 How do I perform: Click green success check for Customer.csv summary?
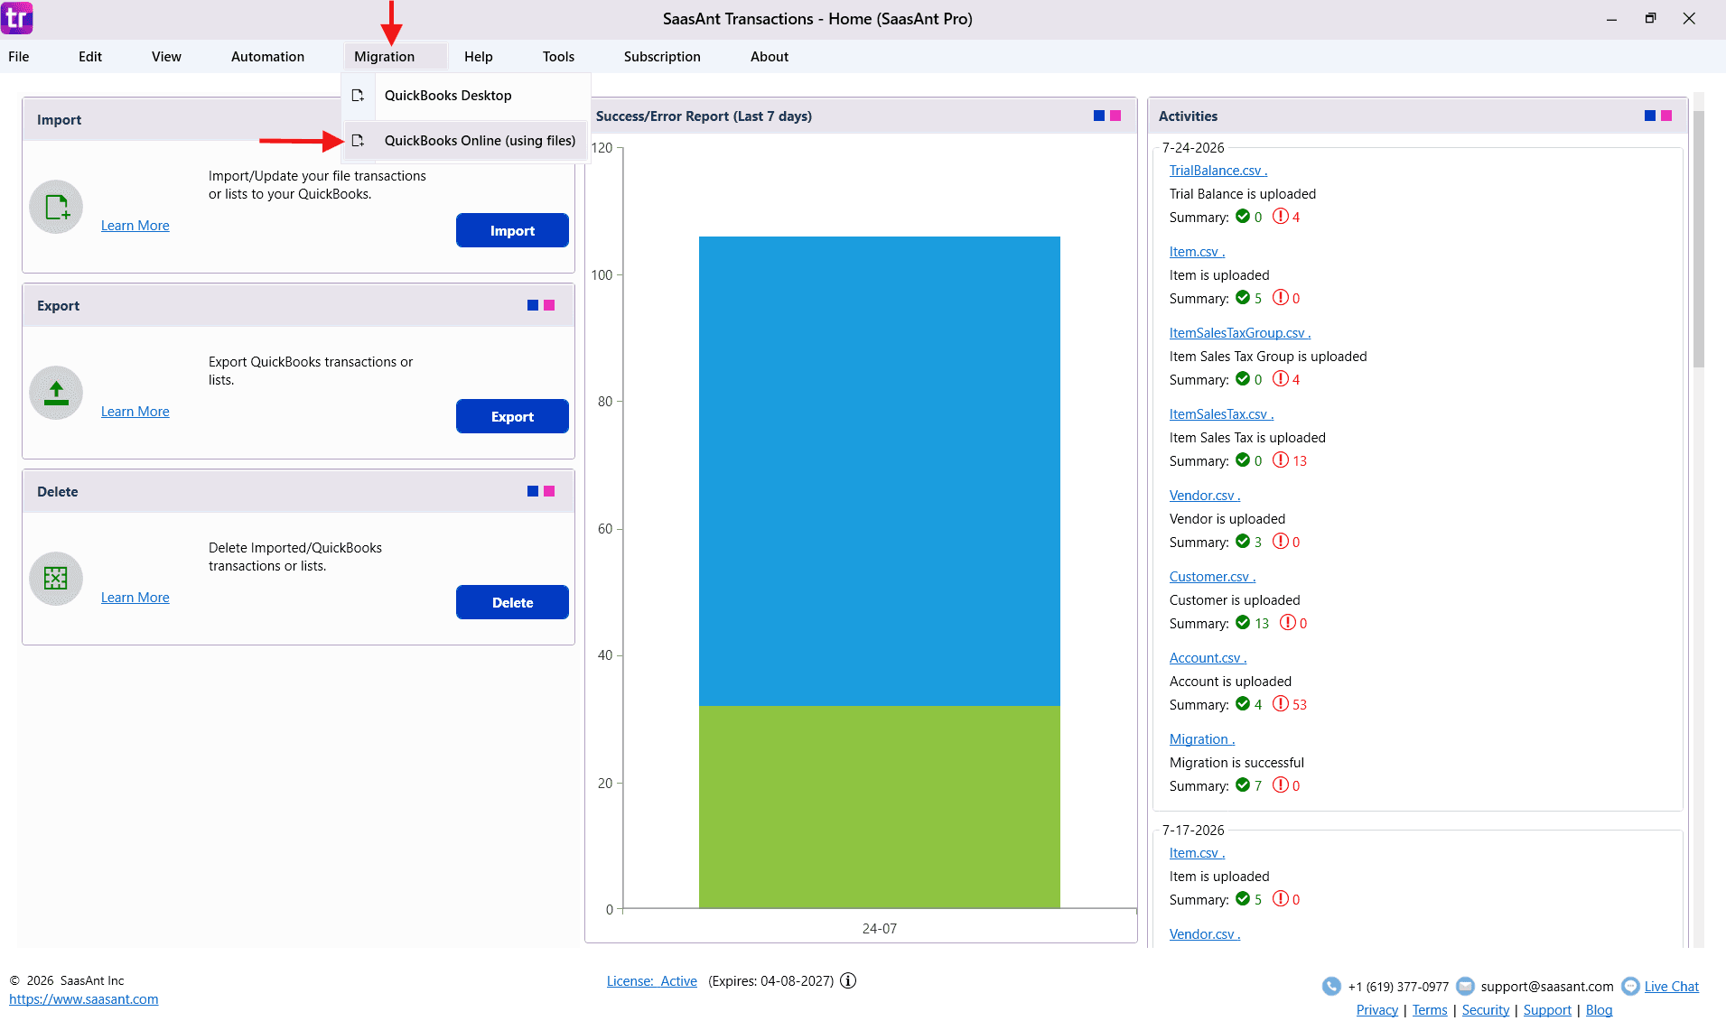point(1243,623)
